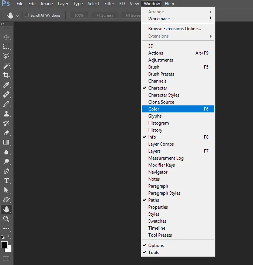The height and width of the screenshot is (265, 253).
Task: Select the Hand tool in toolbox
Action: point(6,209)
